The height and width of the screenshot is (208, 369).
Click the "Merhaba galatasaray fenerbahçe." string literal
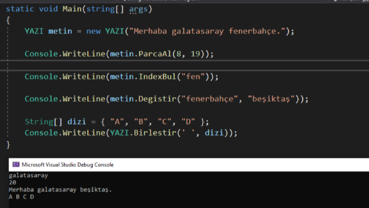click(207, 31)
